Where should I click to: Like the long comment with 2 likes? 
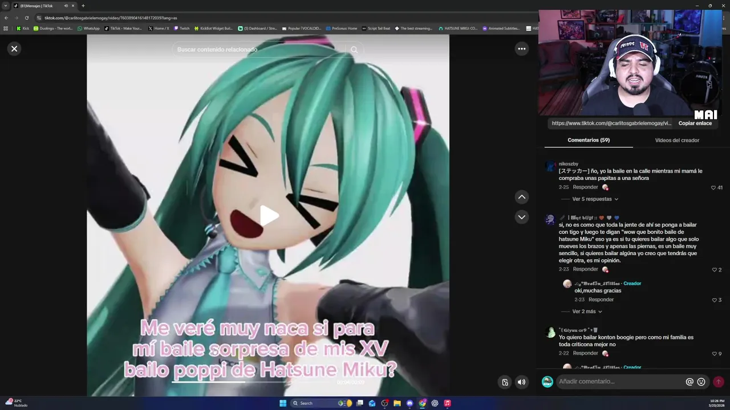pyautogui.click(x=713, y=270)
